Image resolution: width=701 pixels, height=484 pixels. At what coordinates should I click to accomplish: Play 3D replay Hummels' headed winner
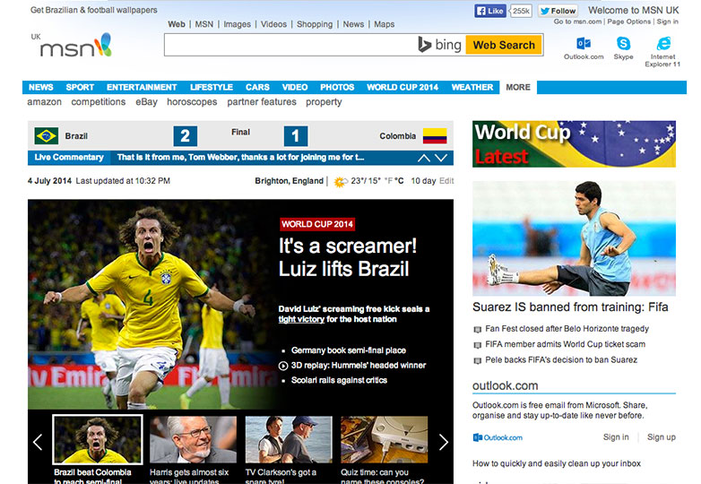352,366
